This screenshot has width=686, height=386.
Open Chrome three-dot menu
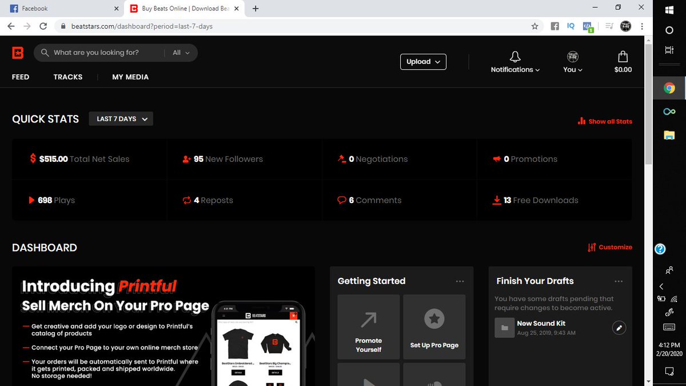coord(643,26)
